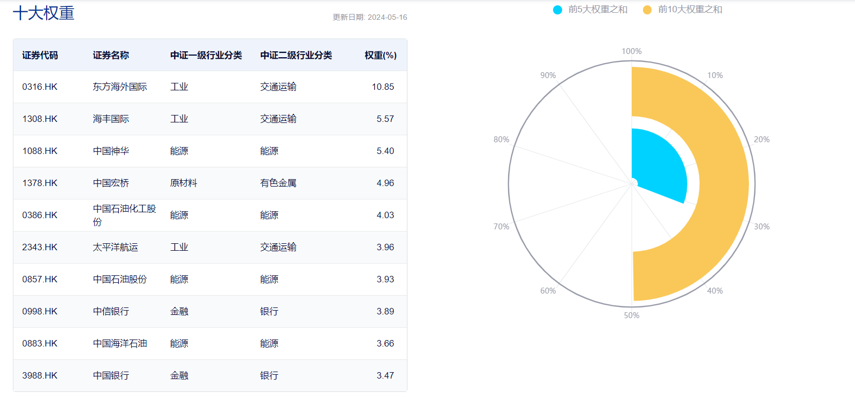Click weight value 4.96
The height and width of the screenshot is (401, 855).
tap(385, 183)
